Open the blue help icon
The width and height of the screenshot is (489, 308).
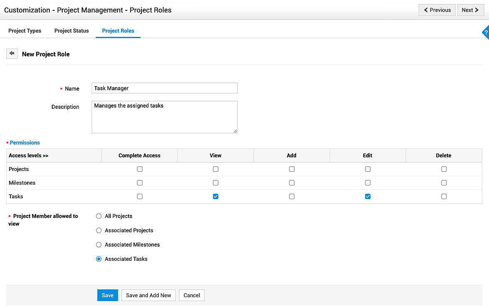click(486, 32)
